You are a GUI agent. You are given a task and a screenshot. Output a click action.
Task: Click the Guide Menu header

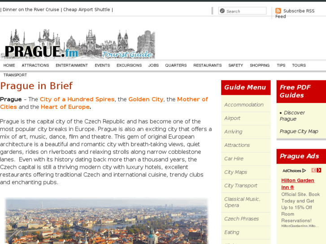[x=246, y=87]
